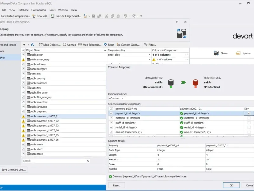Click OK in Column Mapping dialog
The height and width of the screenshot is (191, 254).
pos(231,185)
